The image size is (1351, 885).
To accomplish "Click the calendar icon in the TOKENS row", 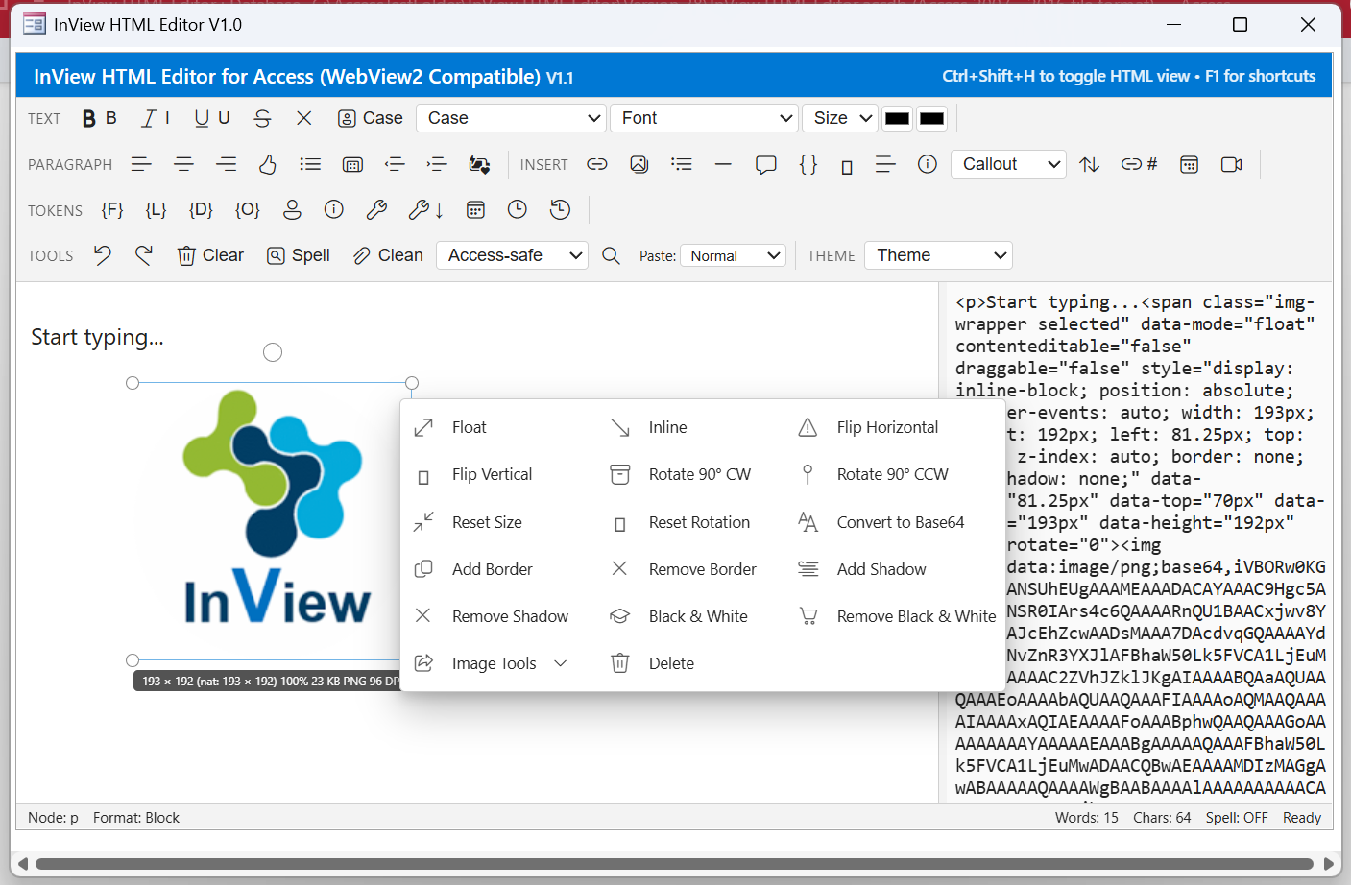I will pyautogui.click(x=475, y=209).
